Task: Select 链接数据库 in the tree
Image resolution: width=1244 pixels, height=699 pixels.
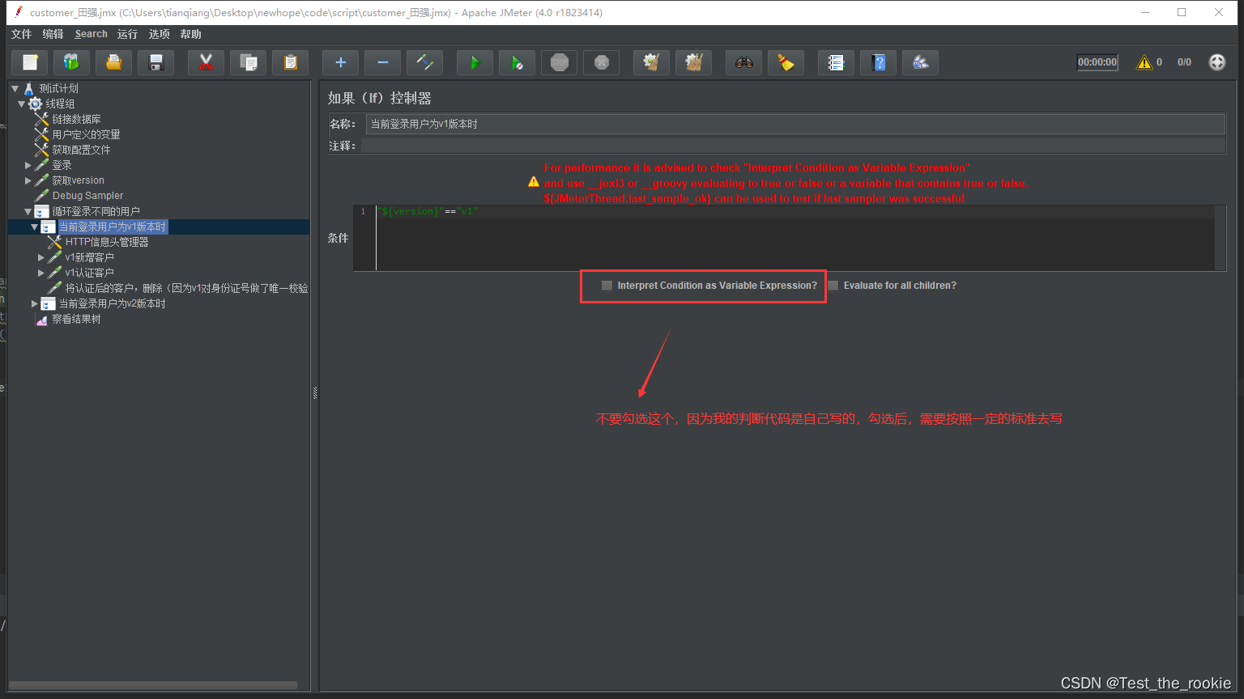Action: pyautogui.click(x=76, y=119)
